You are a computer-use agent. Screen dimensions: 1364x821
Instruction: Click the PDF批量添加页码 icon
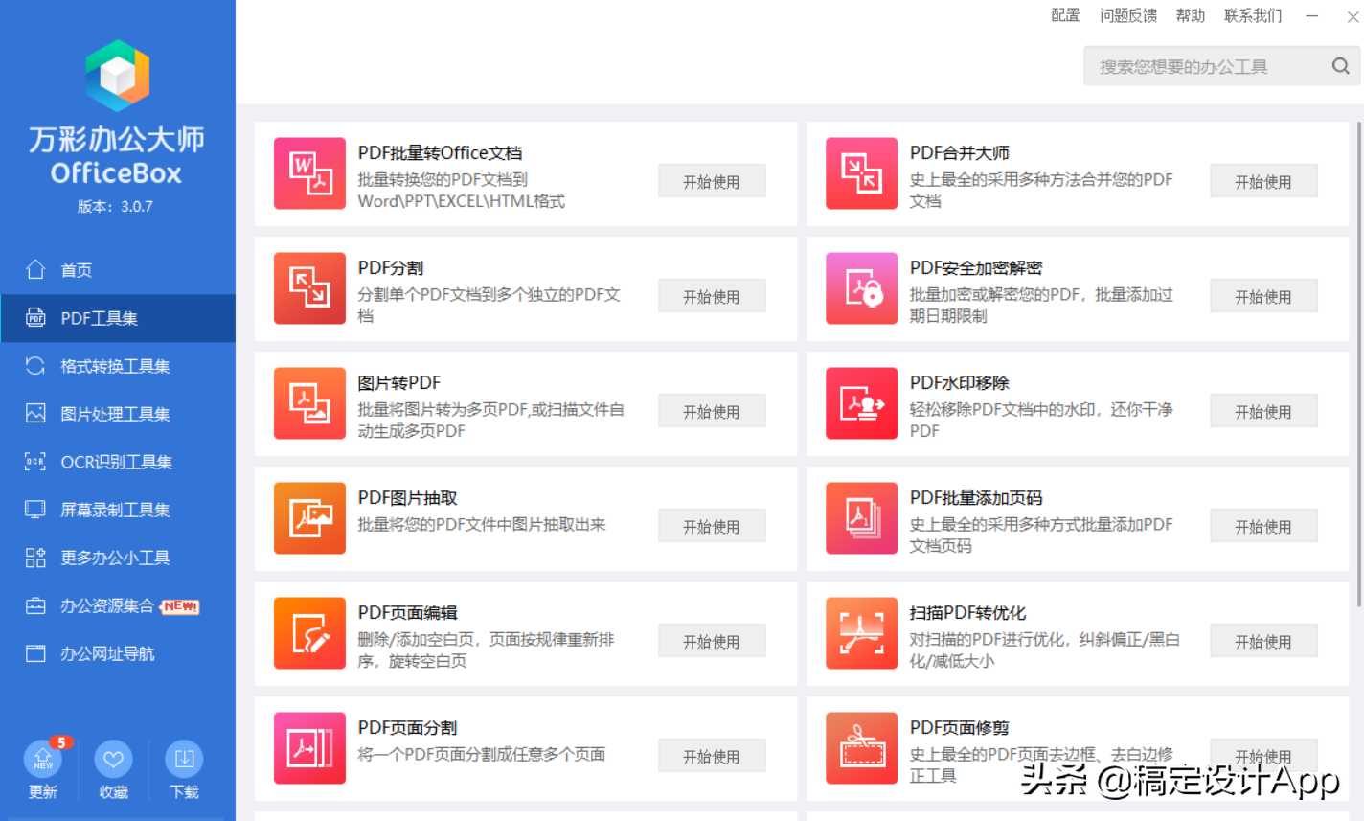pos(861,518)
